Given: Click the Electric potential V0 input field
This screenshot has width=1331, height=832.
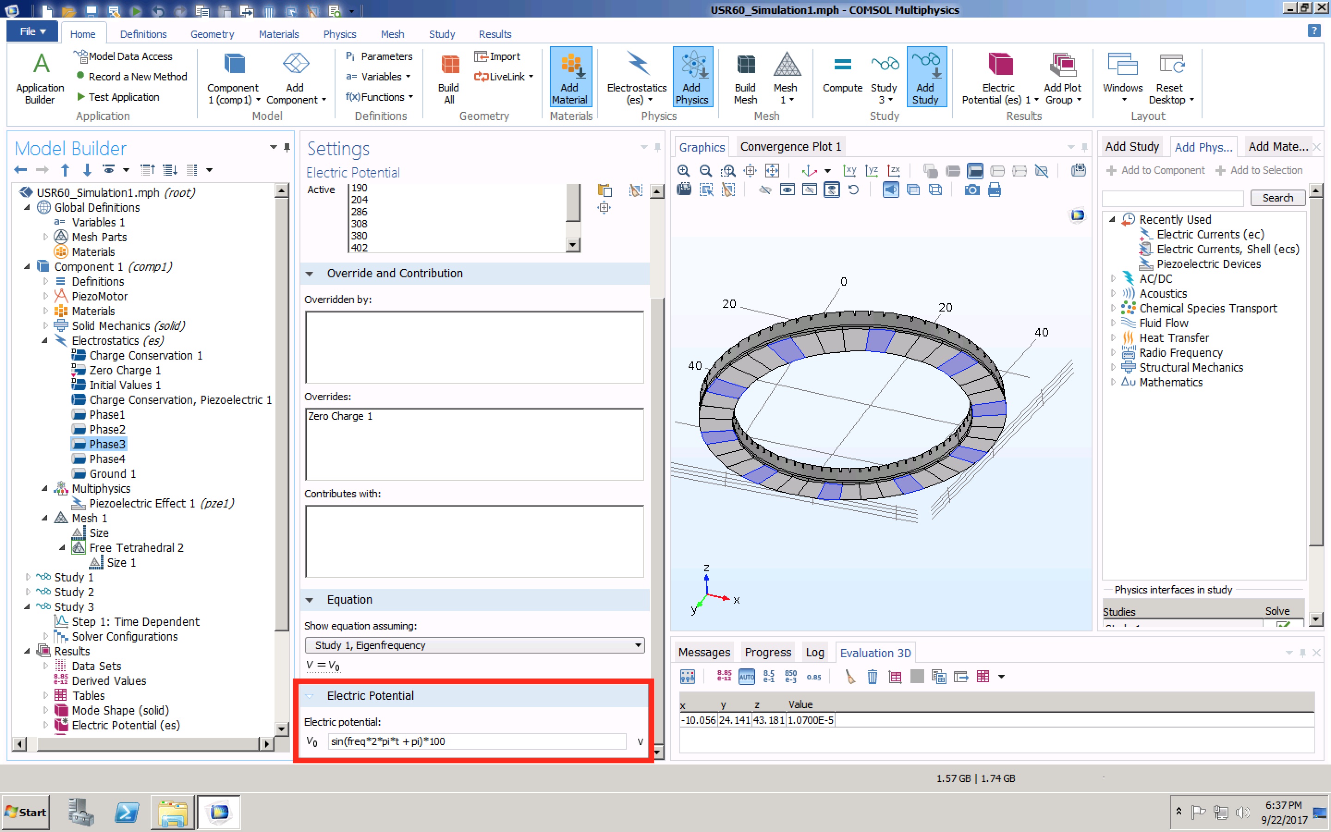Looking at the screenshot, I should click(476, 741).
